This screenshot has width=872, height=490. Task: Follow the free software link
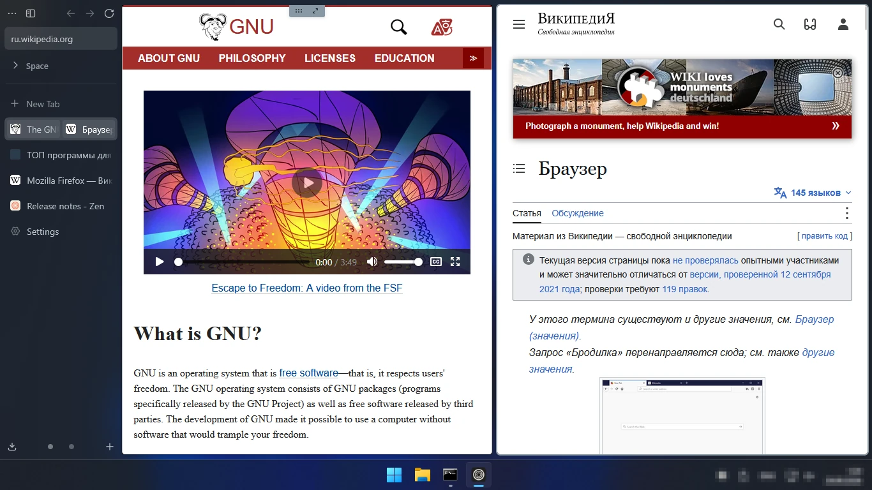pos(308,373)
